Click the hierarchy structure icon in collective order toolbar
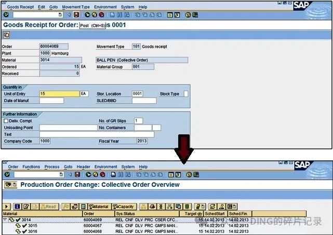 pos(169,206)
